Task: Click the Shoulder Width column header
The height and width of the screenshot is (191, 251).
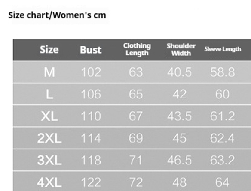Action: pyautogui.click(x=181, y=50)
